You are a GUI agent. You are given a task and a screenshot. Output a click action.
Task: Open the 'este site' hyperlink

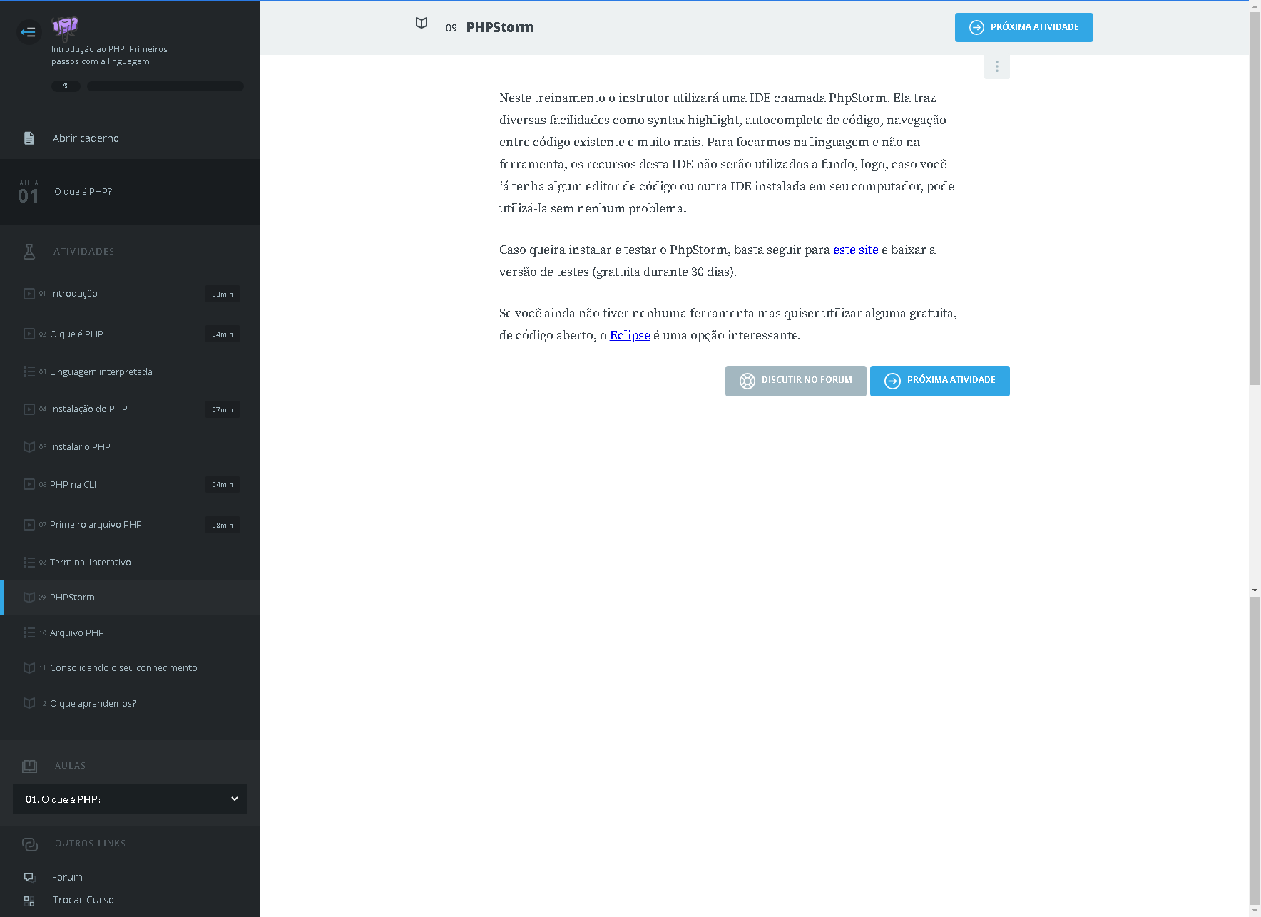tap(855, 250)
